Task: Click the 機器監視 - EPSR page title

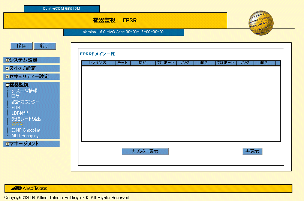Action: [115, 20]
